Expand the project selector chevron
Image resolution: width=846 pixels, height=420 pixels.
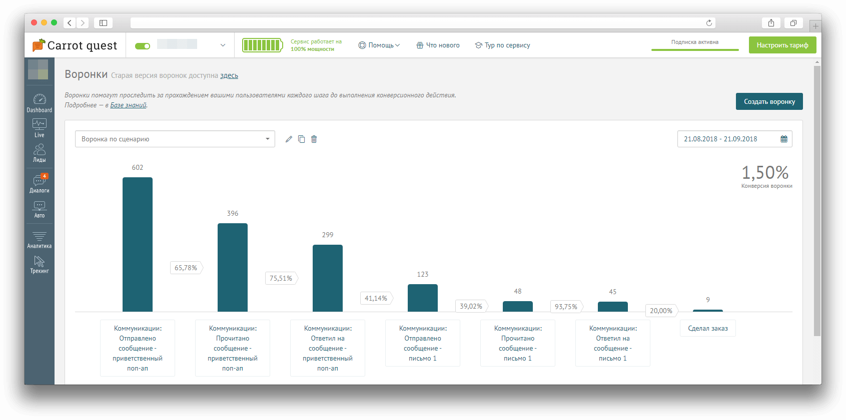(223, 45)
